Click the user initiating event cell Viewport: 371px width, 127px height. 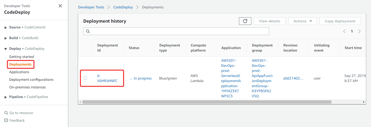(317, 78)
